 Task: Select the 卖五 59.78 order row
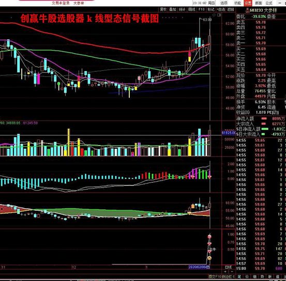click(251, 22)
